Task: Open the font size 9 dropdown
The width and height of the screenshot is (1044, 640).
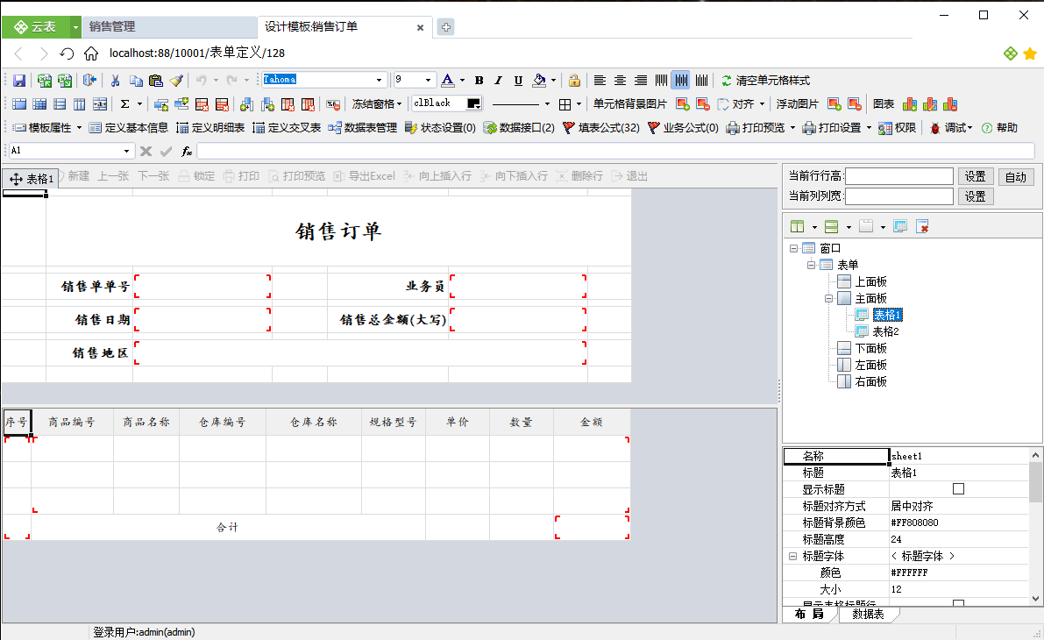Action: click(x=428, y=80)
